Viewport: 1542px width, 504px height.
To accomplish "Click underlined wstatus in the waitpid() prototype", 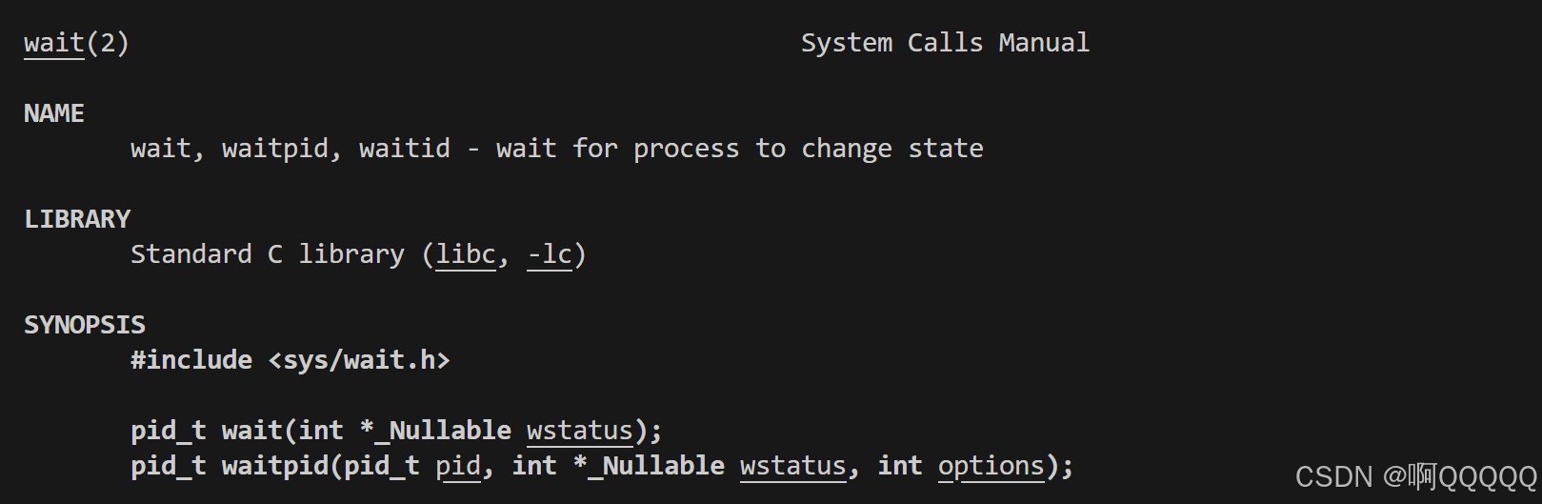I will [793, 466].
